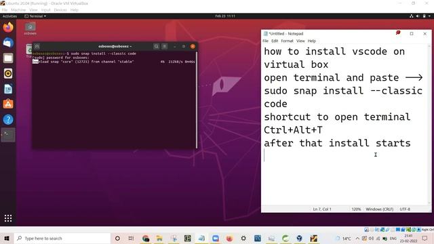Screen dimensions: 434x244
Task: Click Activities in the Ubuntu top bar
Action: pos(9,16)
